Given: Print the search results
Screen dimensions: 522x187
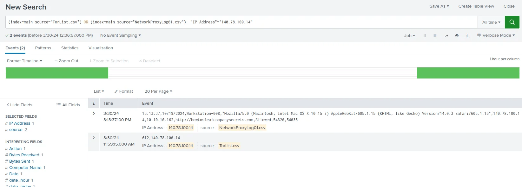Looking at the screenshot, I should 457,36.
